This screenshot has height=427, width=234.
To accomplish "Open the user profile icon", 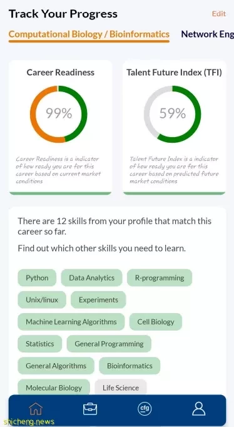I will (199, 409).
